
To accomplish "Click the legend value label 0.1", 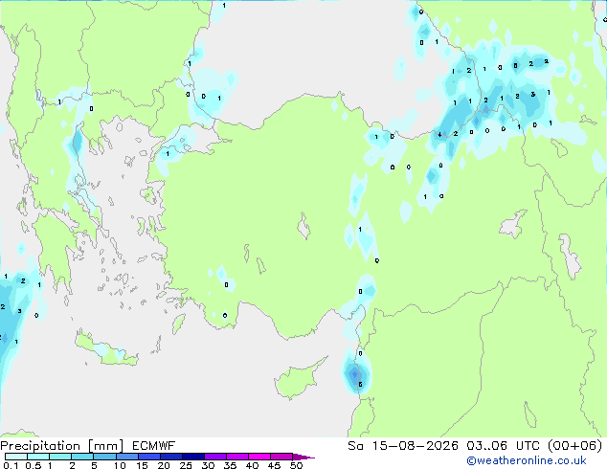I will coord(11,465).
